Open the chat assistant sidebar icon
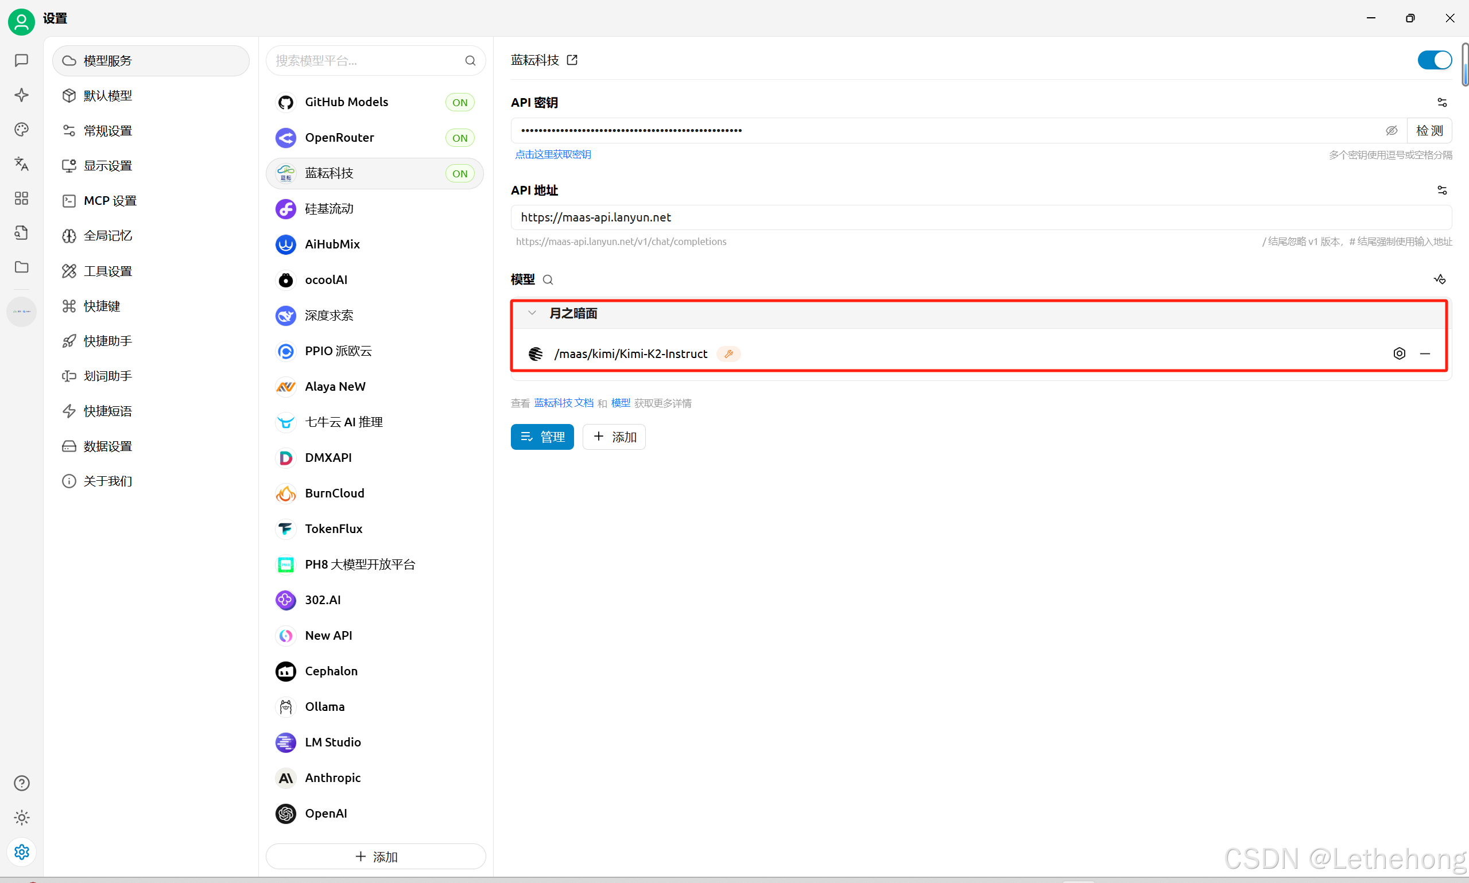 [x=21, y=61]
